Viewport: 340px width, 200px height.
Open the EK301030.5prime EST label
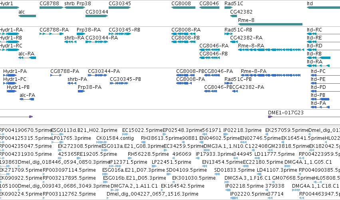click(x=194, y=178)
